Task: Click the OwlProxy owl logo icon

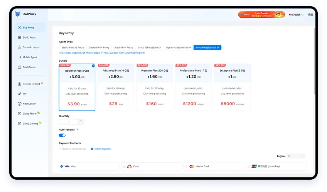Action: pos(17,15)
